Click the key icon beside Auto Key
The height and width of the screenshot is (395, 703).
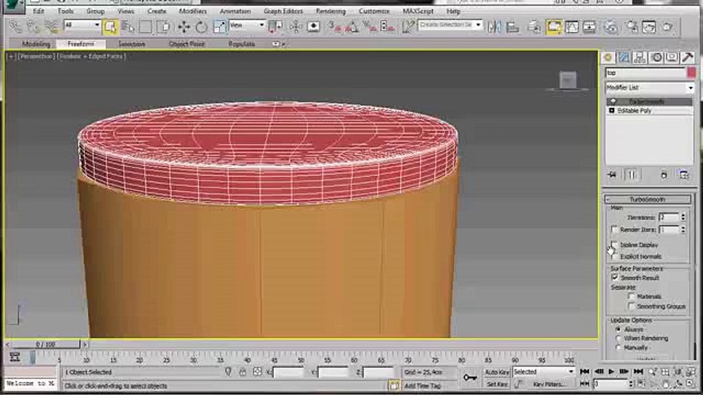(x=470, y=377)
